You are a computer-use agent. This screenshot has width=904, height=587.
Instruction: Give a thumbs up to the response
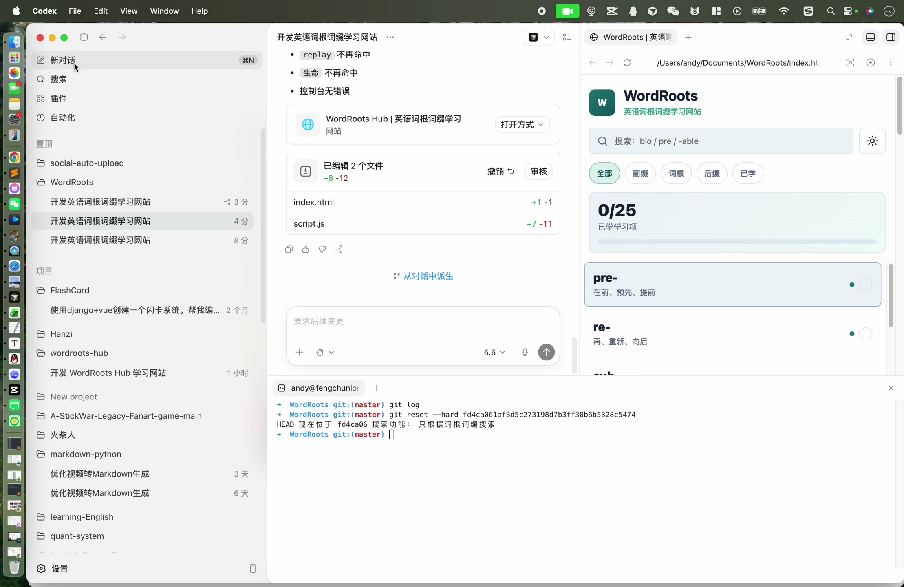coord(306,249)
